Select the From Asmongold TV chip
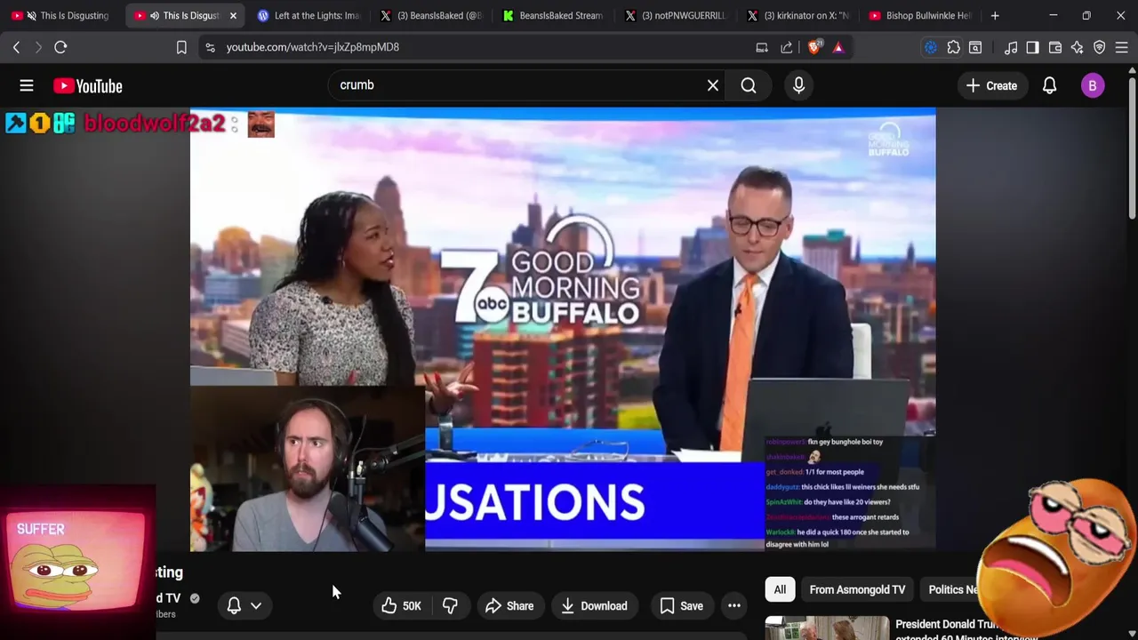 (x=857, y=589)
